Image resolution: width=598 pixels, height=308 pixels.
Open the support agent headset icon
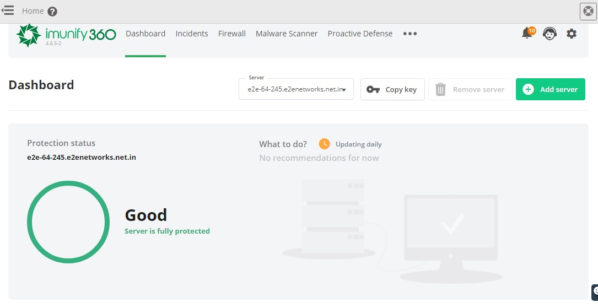(549, 34)
